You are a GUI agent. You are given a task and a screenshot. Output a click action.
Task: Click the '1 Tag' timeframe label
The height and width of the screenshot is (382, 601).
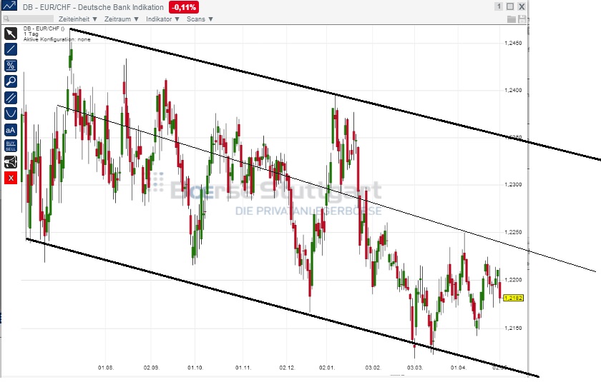pos(31,34)
